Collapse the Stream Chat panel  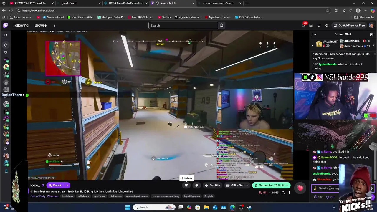314,34
